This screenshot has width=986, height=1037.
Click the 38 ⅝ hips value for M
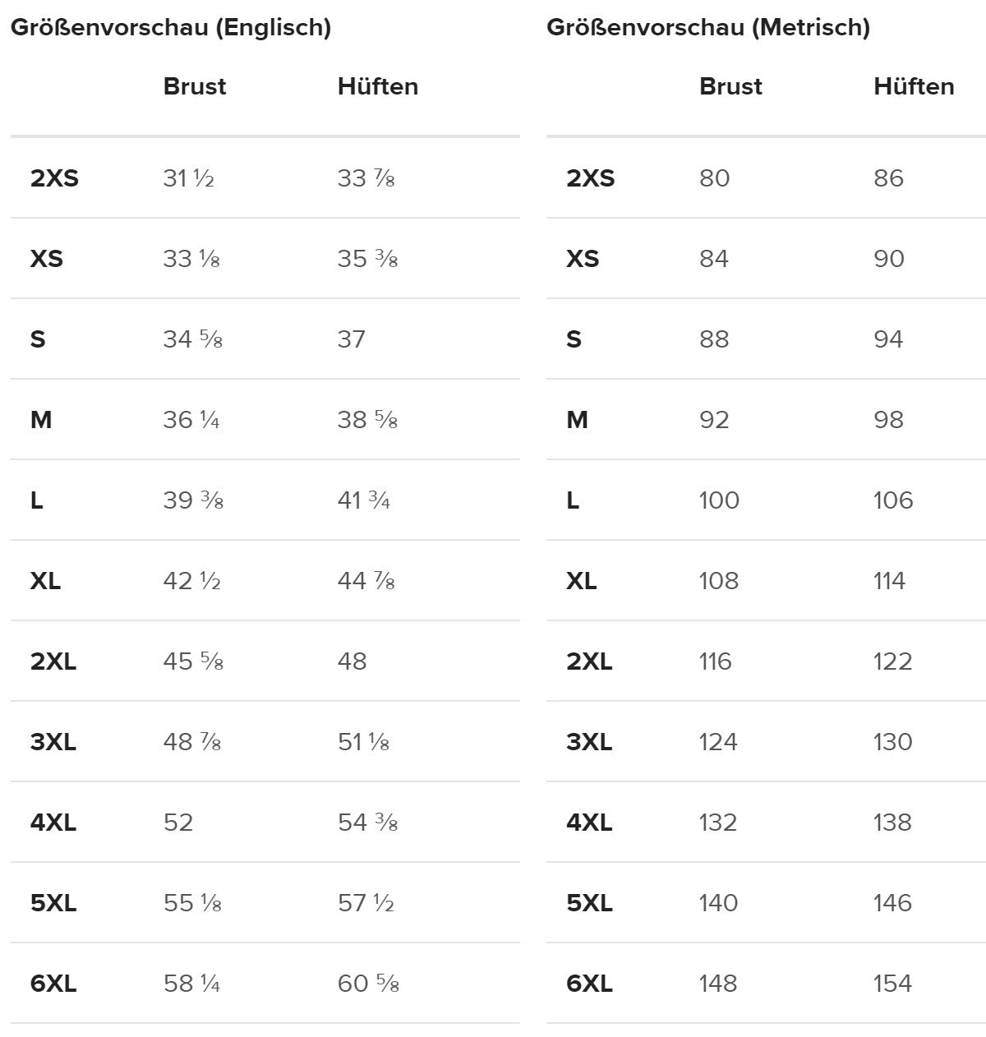[x=367, y=420]
